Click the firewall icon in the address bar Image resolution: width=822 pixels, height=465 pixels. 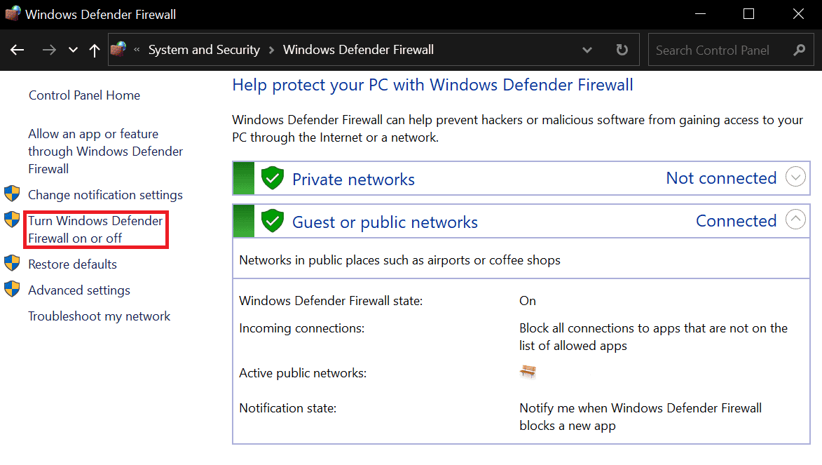point(118,49)
